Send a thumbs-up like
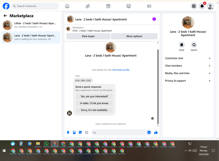219x161 pixels. point(156,132)
